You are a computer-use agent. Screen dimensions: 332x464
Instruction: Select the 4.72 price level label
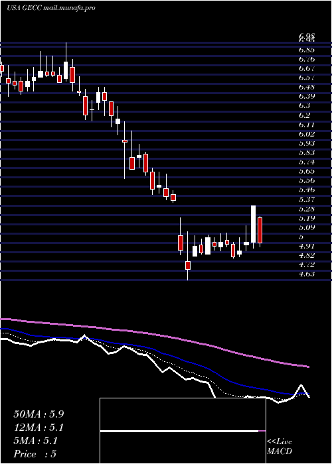(x=307, y=265)
